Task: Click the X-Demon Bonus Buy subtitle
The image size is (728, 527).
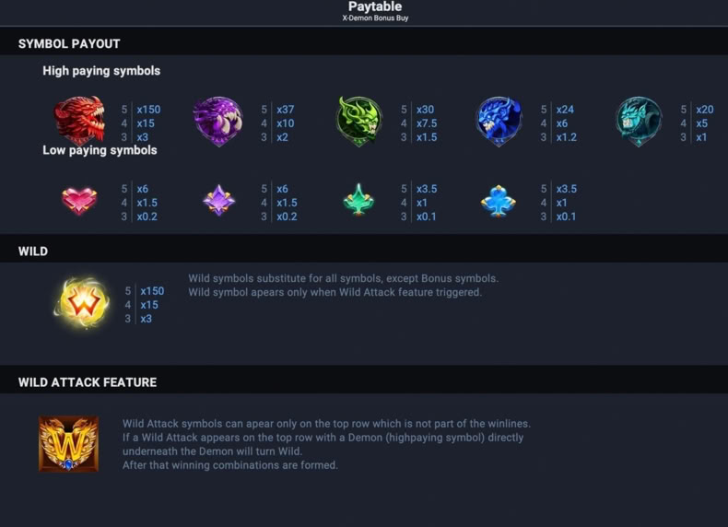Action: pos(375,18)
